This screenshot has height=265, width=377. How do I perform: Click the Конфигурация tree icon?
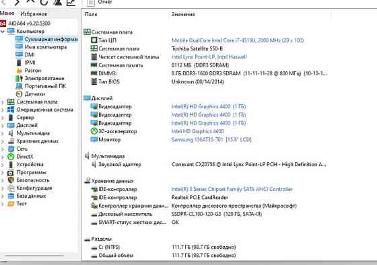pos(11,188)
